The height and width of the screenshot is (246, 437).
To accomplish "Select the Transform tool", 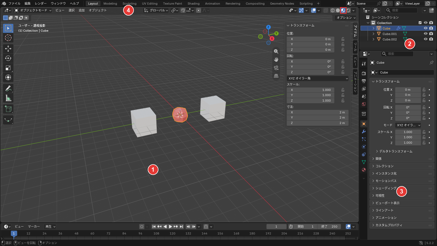I will click(8, 77).
